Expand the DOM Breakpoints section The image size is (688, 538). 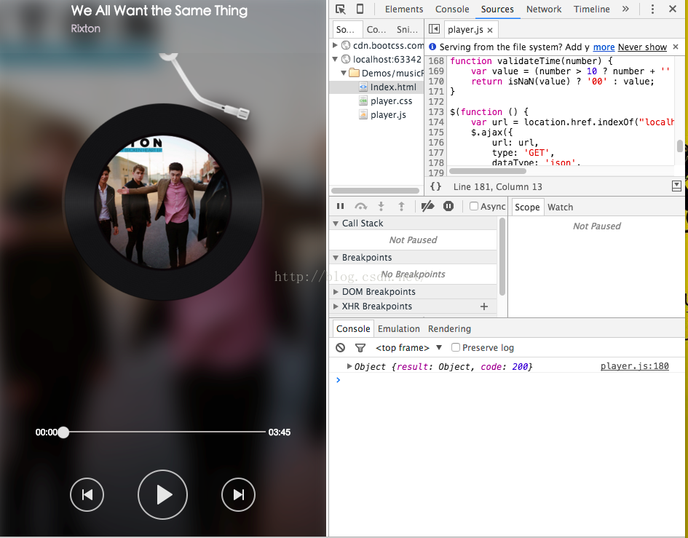point(336,292)
